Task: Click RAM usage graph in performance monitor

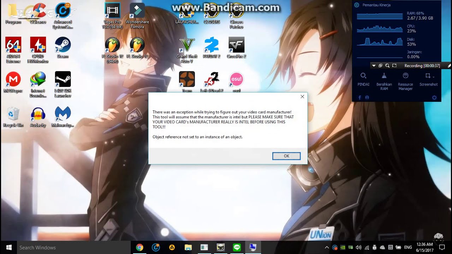Action: tap(380, 16)
